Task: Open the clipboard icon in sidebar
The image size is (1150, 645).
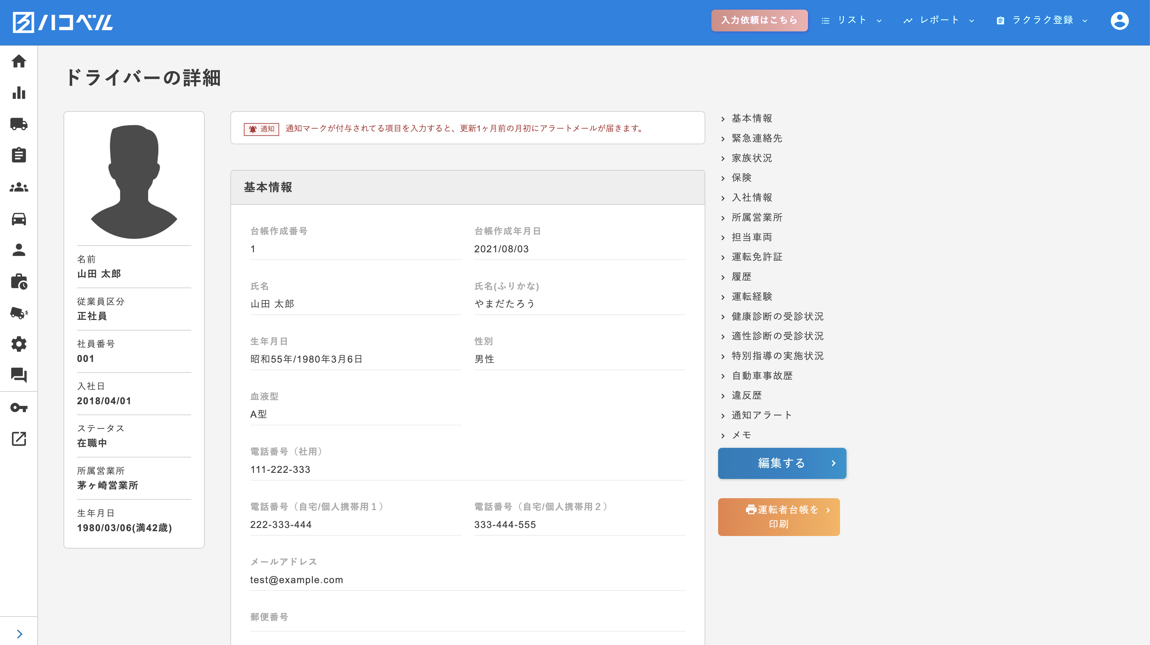Action: point(19,155)
